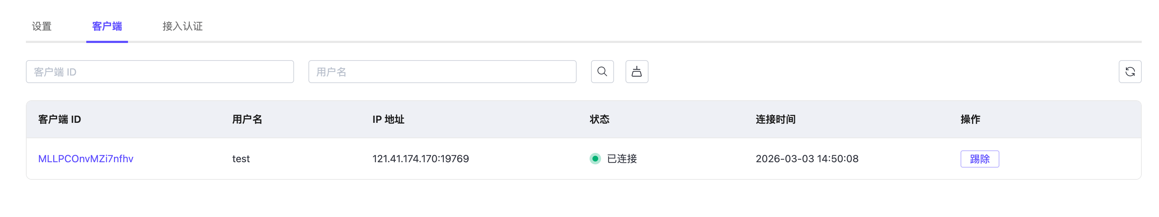Viewport: 1159px width, 217px height.
Task: Select the 客户端 tab
Action: pyautogui.click(x=107, y=26)
